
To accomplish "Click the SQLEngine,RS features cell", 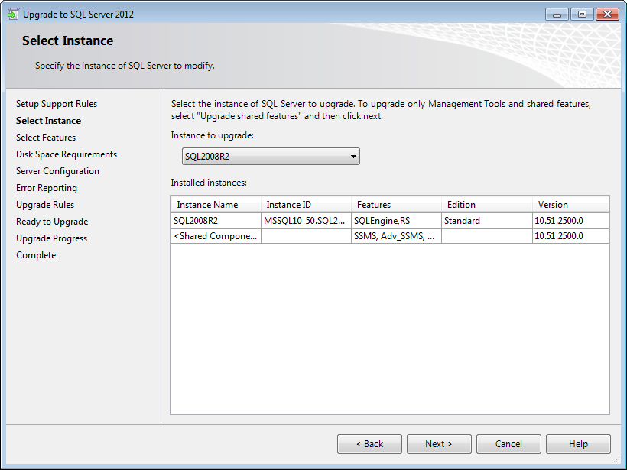I will click(x=396, y=221).
